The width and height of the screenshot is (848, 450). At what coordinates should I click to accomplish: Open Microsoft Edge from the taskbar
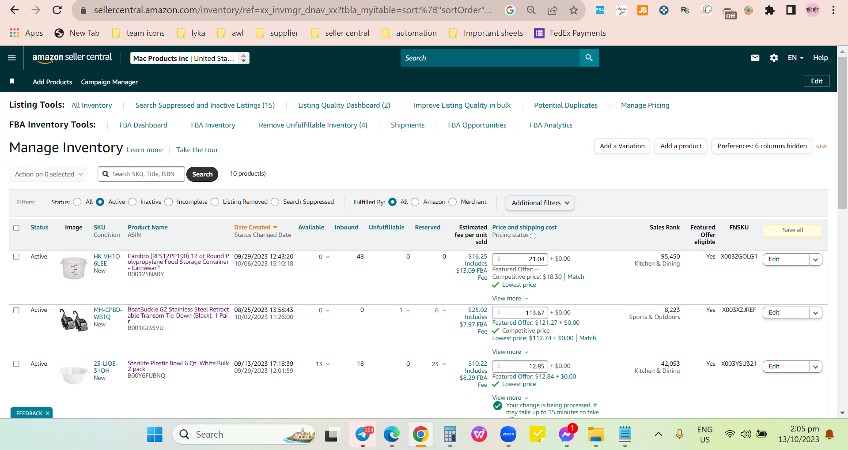(x=392, y=435)
